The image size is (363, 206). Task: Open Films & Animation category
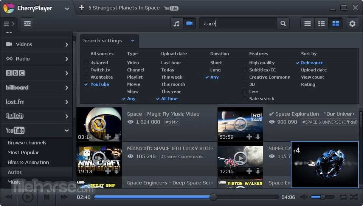28,162
